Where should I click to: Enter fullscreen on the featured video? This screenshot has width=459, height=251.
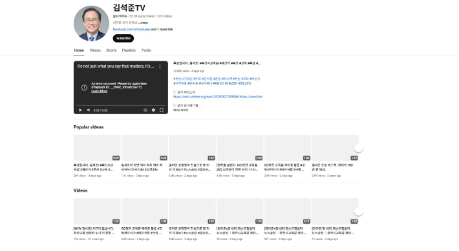[x=161, y=110]
